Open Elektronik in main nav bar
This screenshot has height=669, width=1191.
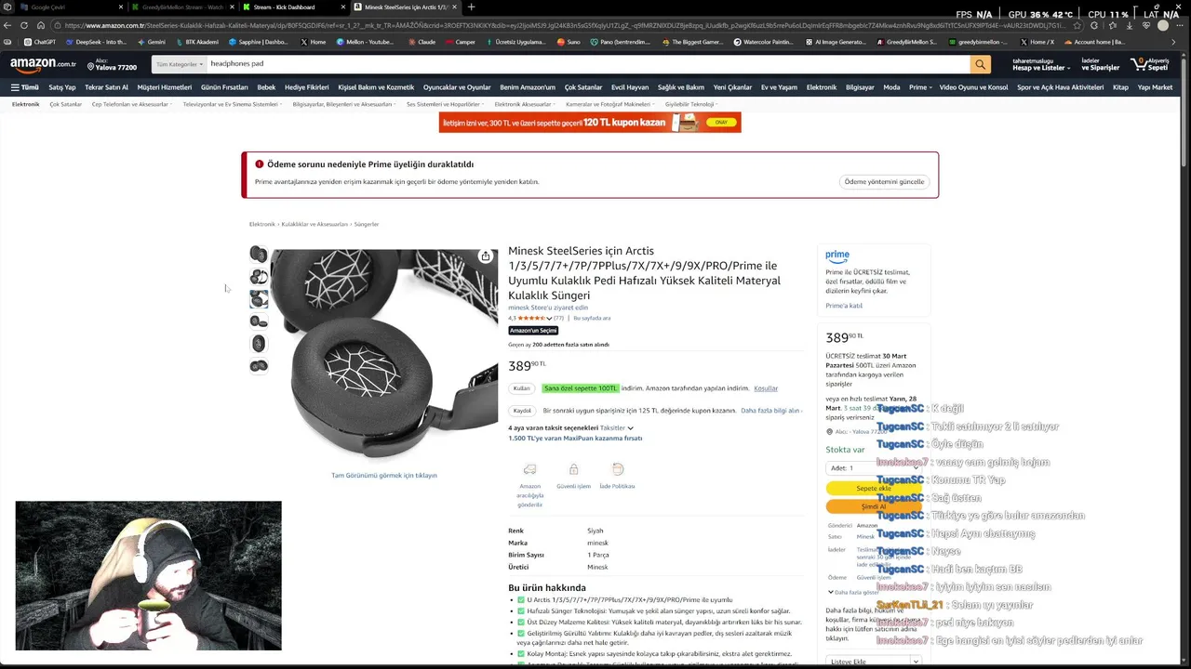tap(822, 87)
